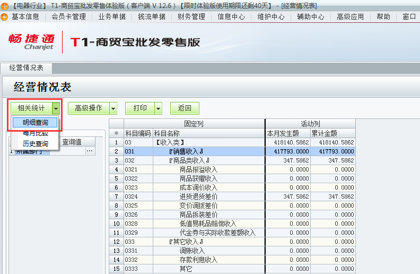This screenshot has height=274, width=420.
Task: Click the 417793.0000 累计金额 cell
Action: click(333, 151)
